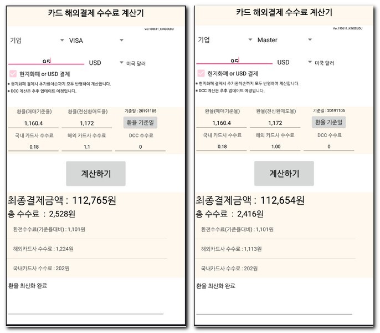This screenshot has width=380, height=333.
Task: Select 환전수수료 1,101원 line in VISA screen
Action: pos(49,229)
